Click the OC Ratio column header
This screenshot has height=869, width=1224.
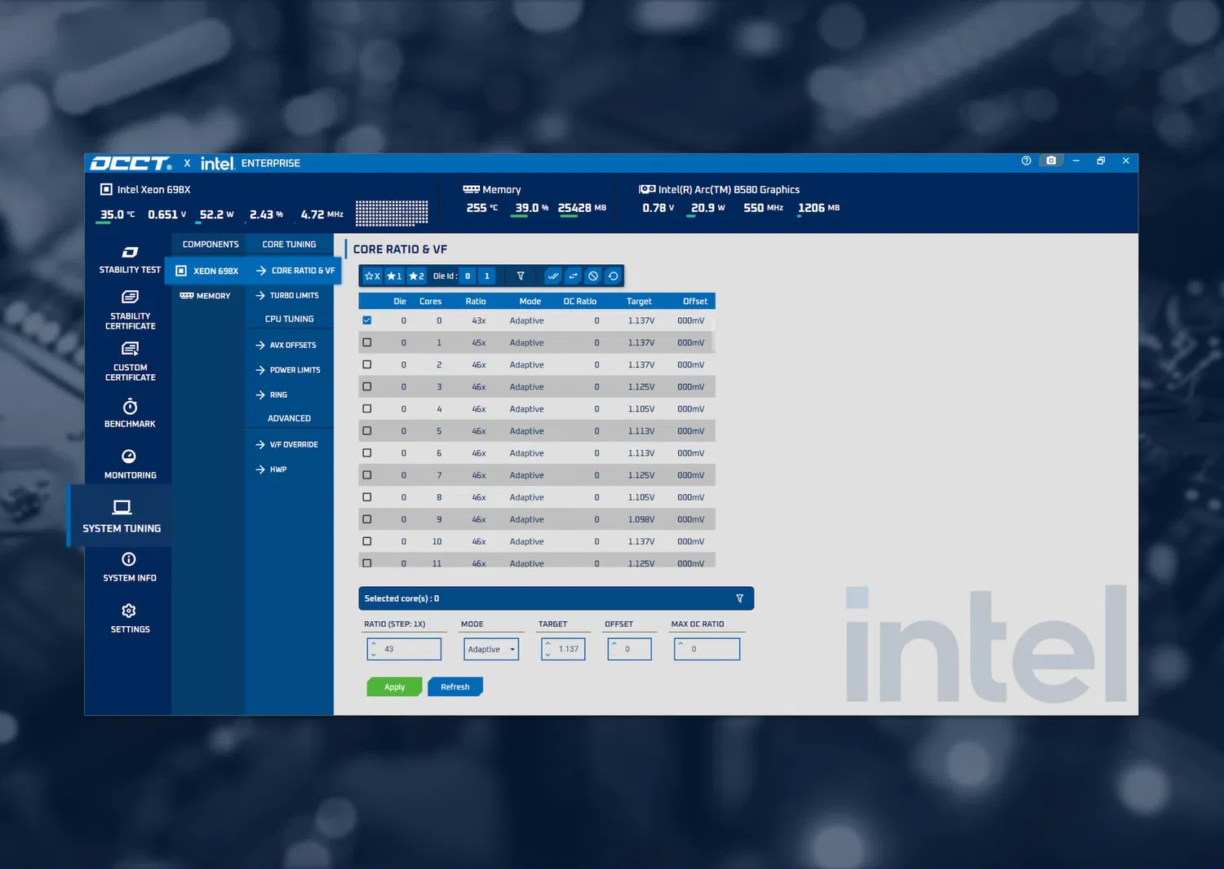coord(580,302)
